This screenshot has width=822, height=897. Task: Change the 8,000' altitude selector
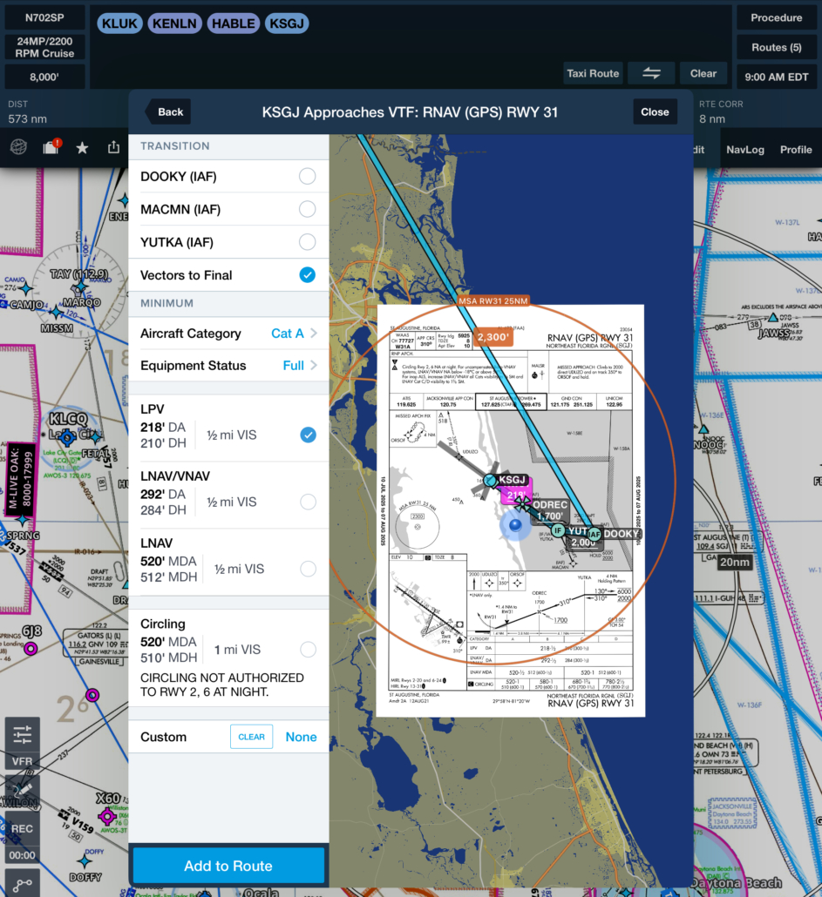(x=44, y=77)
